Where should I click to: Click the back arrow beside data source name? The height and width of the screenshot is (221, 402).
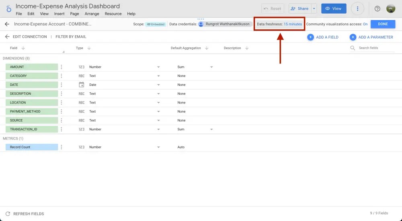(x=7, y=24)
